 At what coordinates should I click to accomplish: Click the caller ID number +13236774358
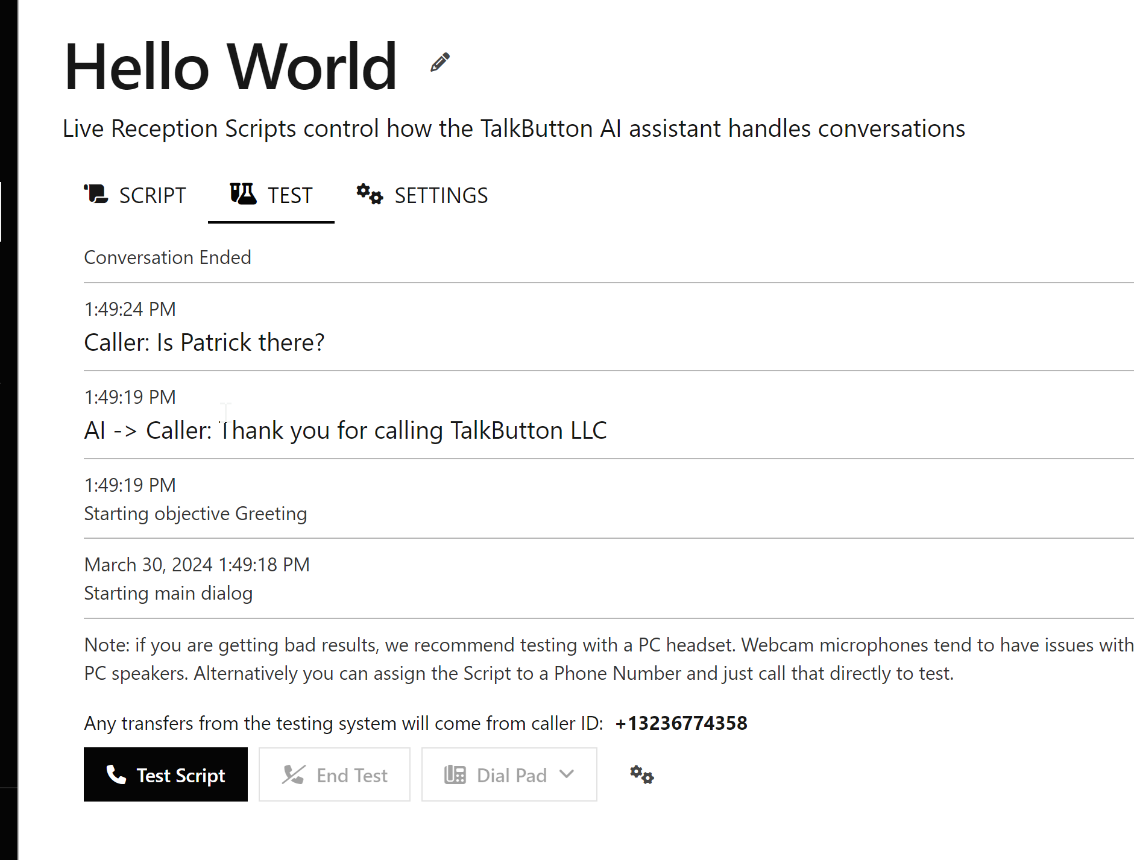pos(681,723)
